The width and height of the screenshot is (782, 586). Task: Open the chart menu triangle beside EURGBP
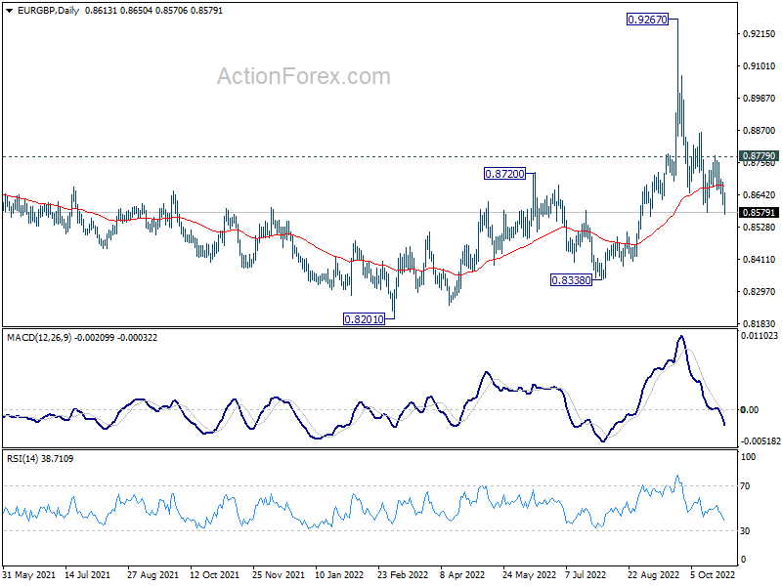[x=10, y=11]
